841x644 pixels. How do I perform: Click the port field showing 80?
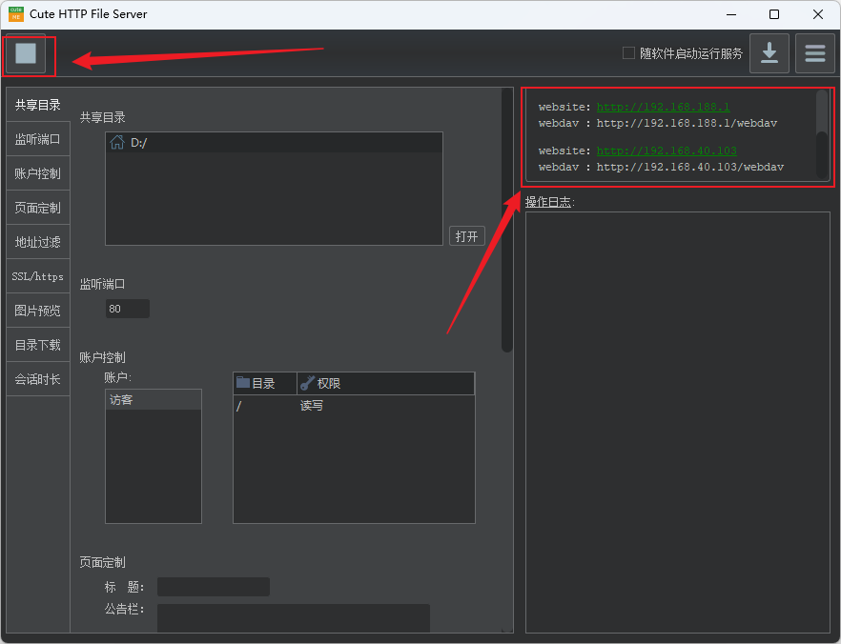(128, 309)
